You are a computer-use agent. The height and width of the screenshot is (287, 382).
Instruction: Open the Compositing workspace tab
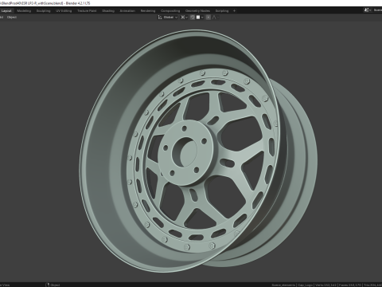tap(170, 11)
